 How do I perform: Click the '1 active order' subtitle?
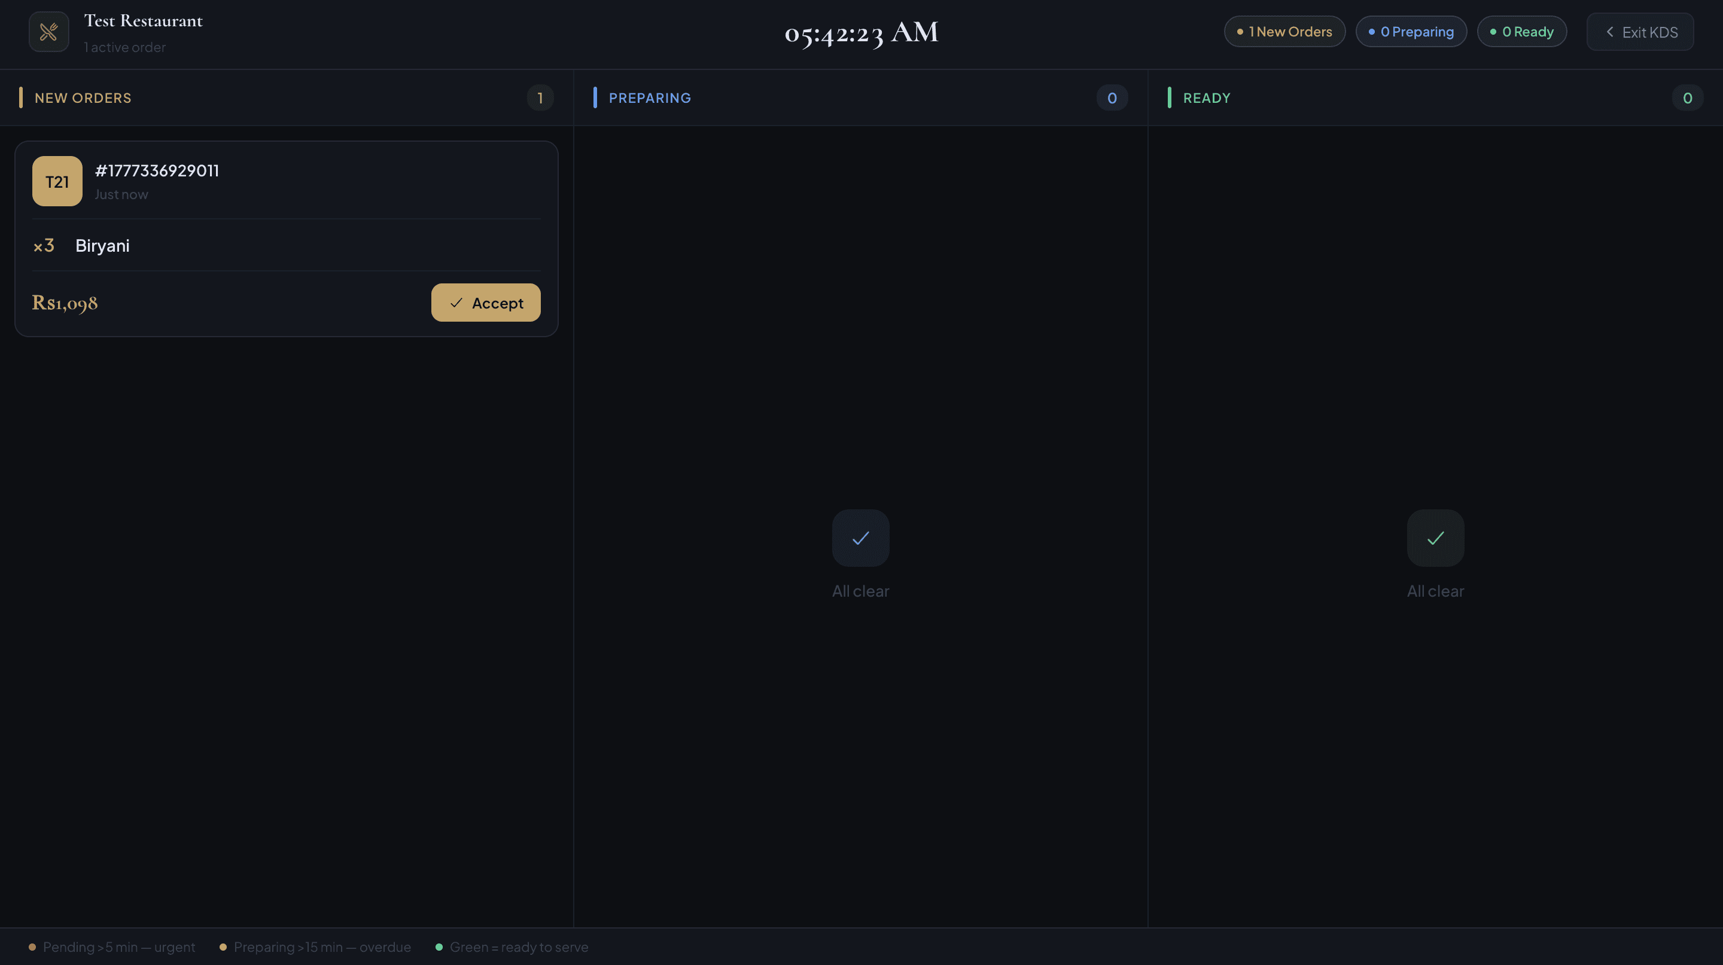tap(125, 47)
